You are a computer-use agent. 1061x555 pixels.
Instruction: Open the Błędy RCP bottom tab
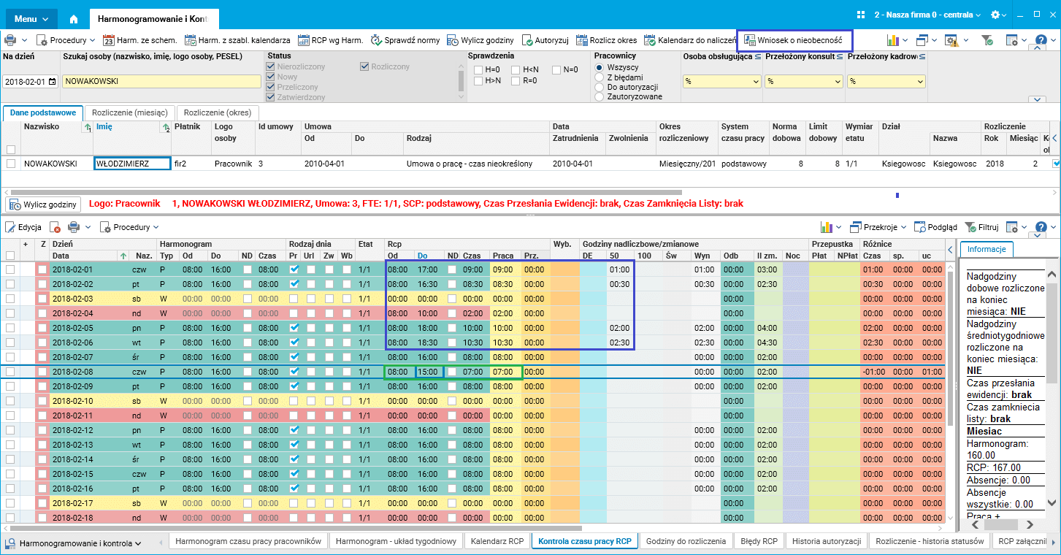(759, 541)
